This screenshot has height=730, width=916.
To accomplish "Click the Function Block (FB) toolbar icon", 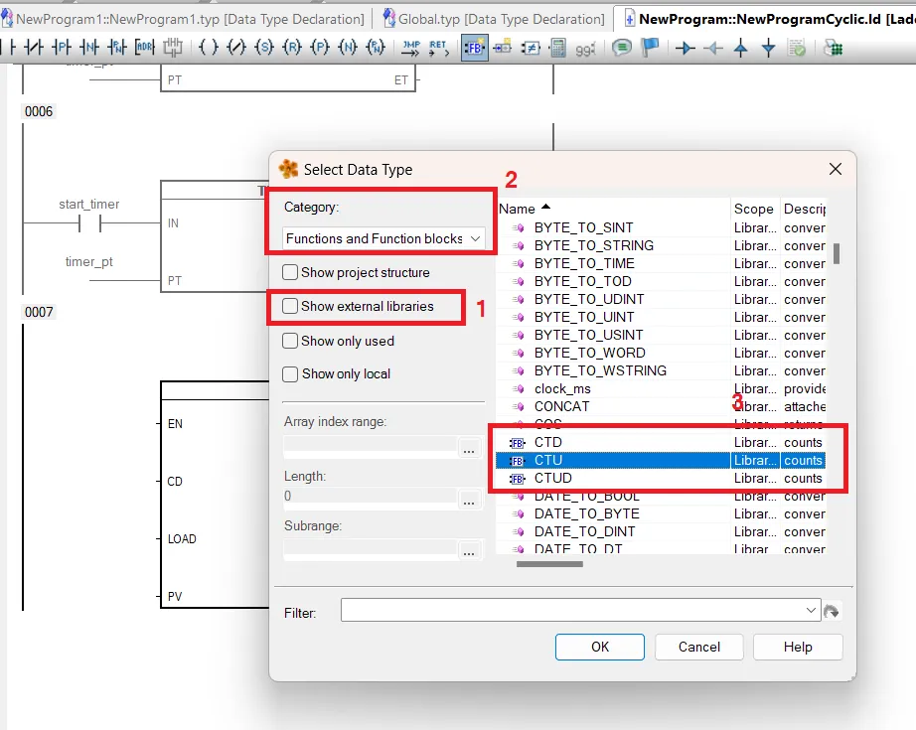I will 474,48.
